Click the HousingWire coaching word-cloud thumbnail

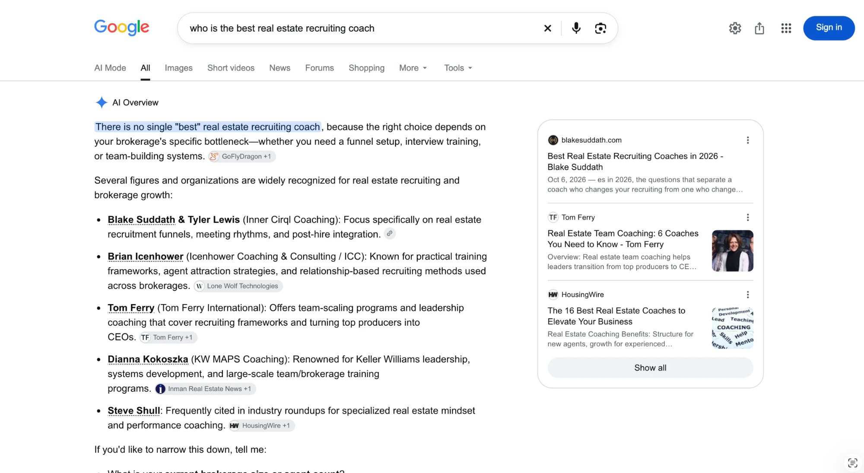[x=732, y=328]
